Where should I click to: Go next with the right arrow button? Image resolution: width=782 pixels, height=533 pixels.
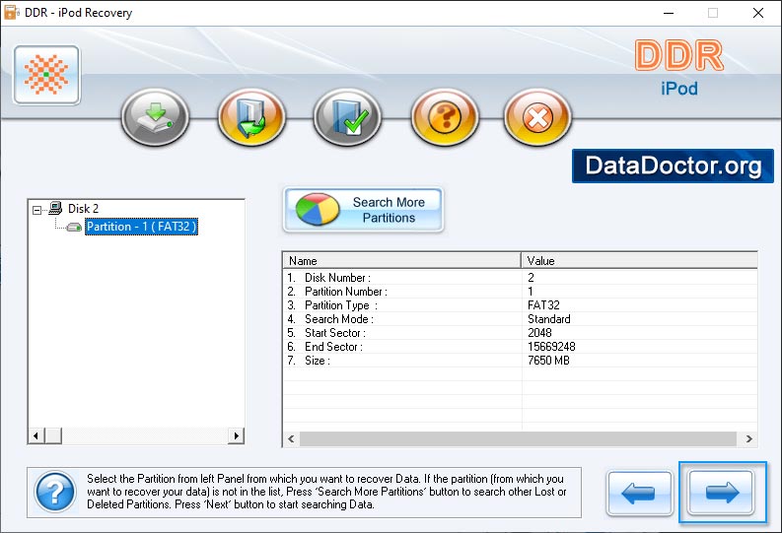point(721,493)
